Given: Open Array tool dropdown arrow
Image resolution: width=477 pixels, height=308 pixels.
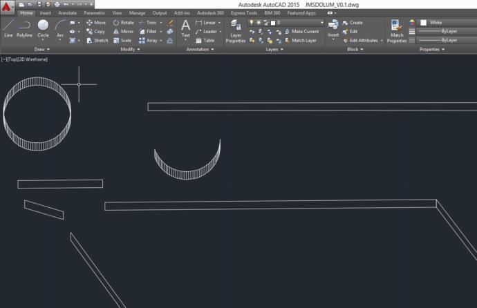Looking at the screenshot, I should pyautogui.click(x=161, y=40).
